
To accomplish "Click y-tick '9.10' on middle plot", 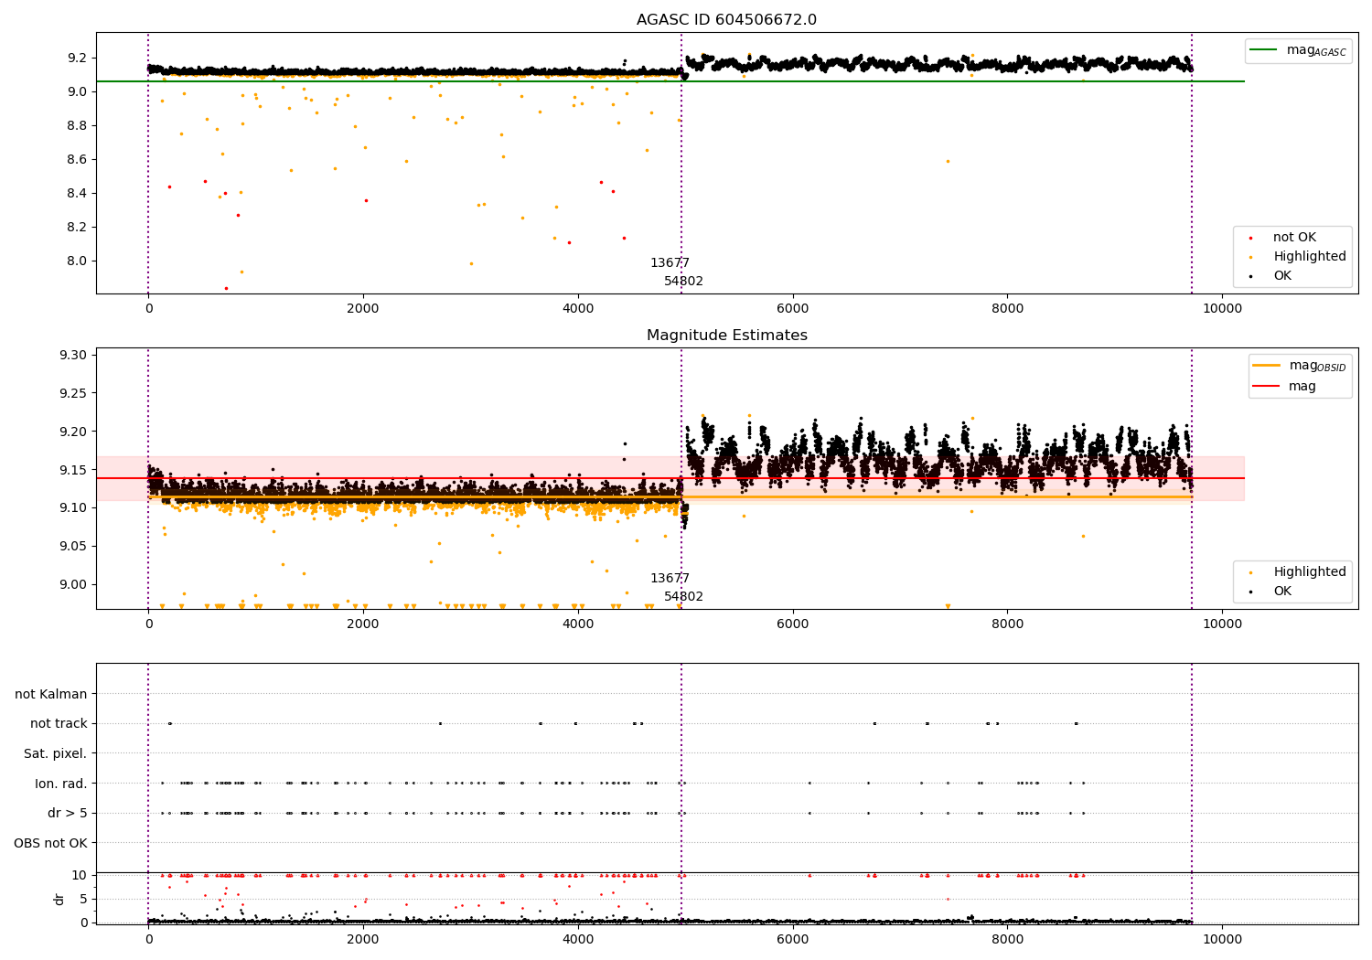I will 73,507.
